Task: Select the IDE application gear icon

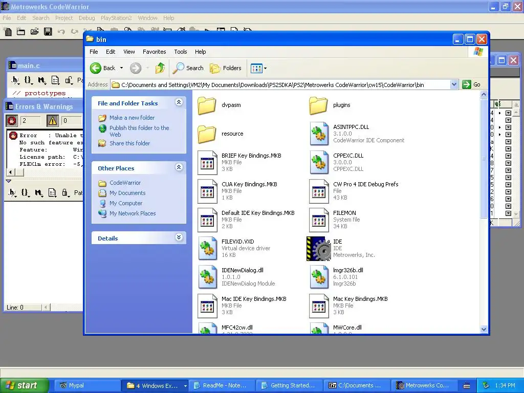Action: [x=318, y=248]
